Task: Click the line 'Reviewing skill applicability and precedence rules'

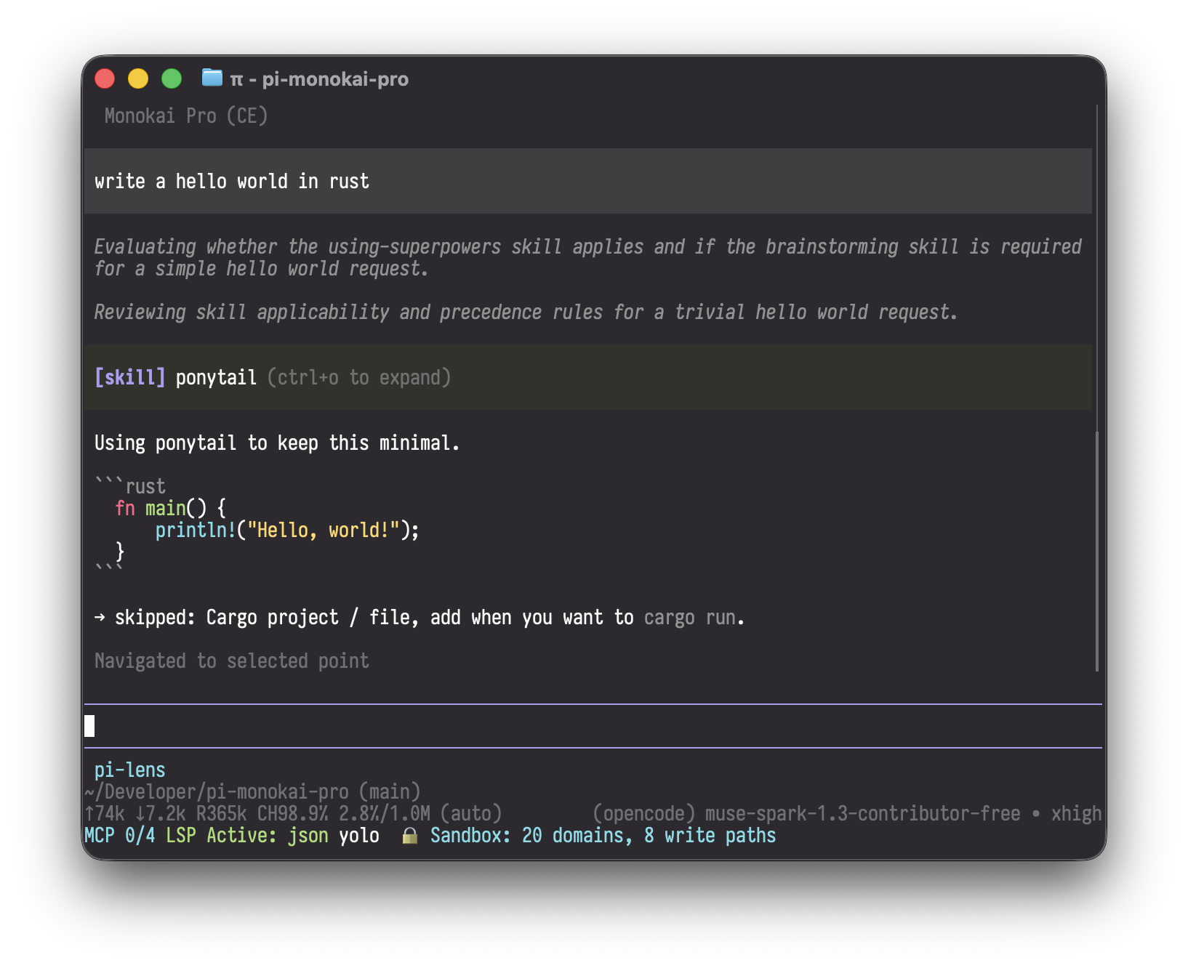Action: tap(526, 312)
